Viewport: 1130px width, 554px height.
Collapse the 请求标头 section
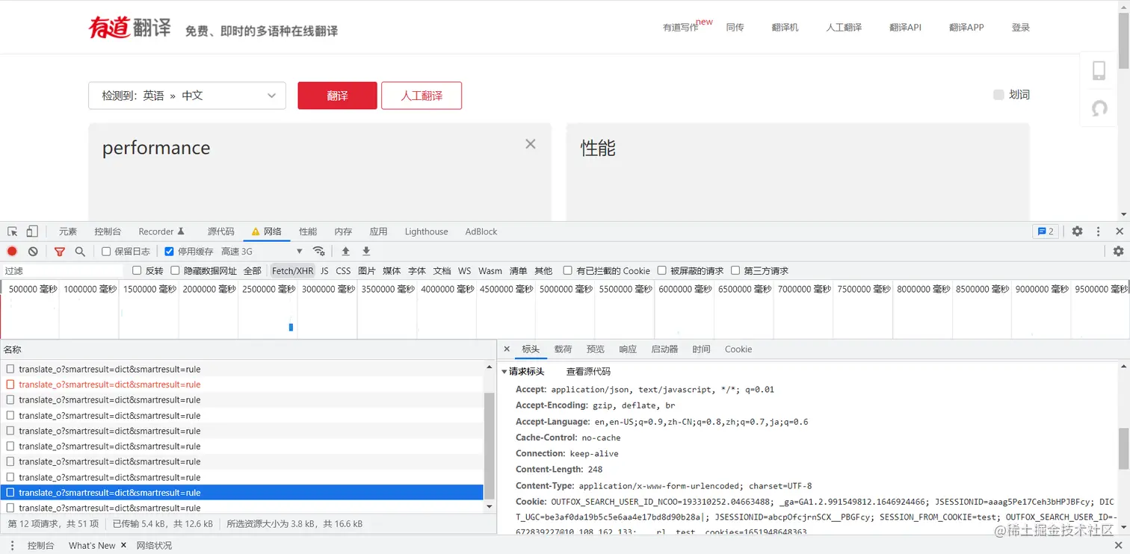(x=504, y=371)
